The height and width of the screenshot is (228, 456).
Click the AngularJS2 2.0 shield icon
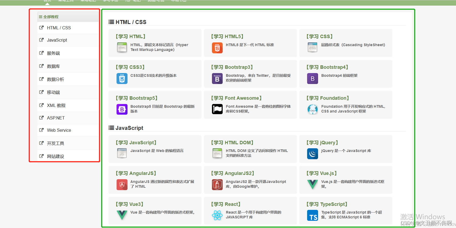pos(217,185)
